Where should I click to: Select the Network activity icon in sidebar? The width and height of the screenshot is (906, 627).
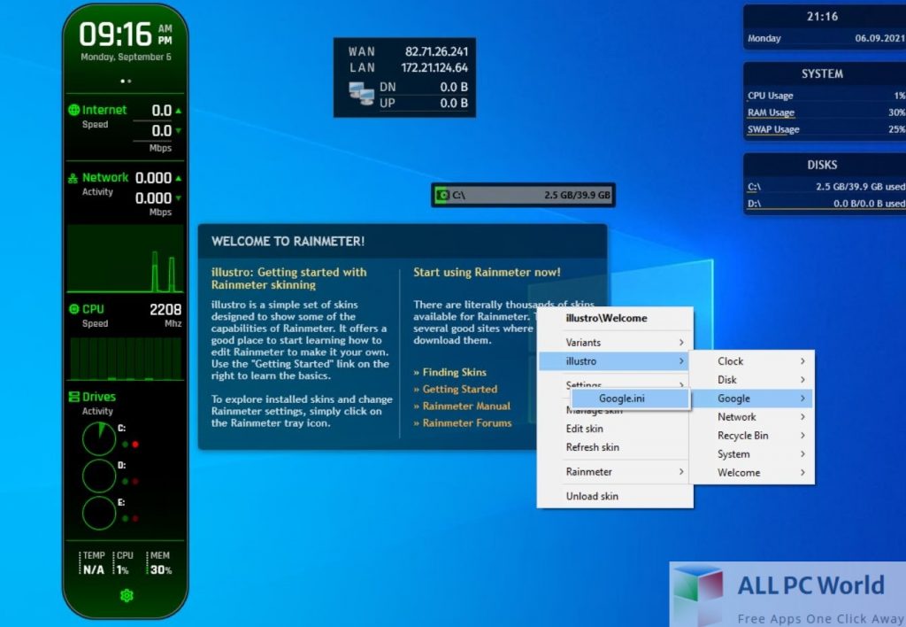[73, 177]
